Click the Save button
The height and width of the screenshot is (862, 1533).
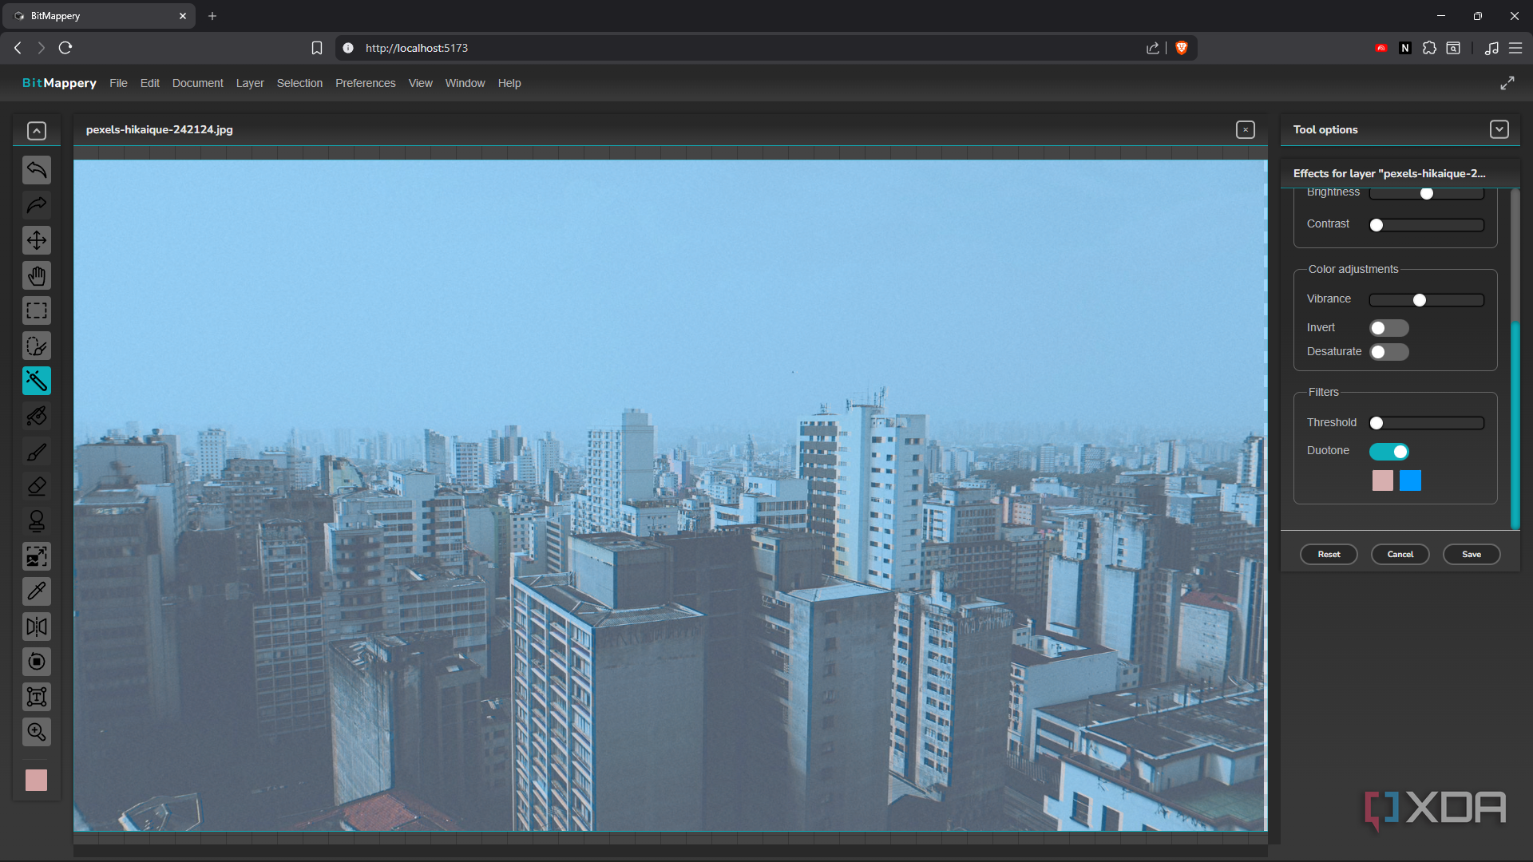1472,555
